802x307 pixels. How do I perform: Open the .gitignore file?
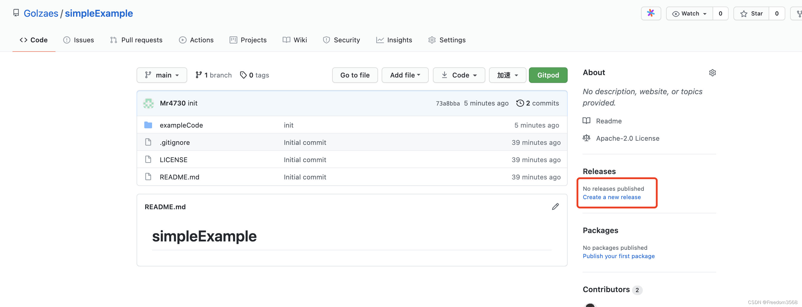click(175, 142)
